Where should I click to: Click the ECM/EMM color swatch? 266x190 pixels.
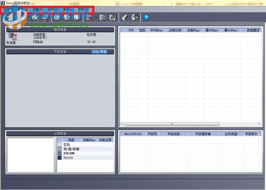pyautogui.click(x=59, y=153)
